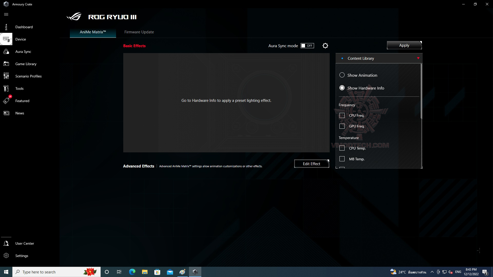Toggle the Aura Sync mode switch
Image resolution: width=493 pixels, height=277 pixels.
(x=307, y=46)
